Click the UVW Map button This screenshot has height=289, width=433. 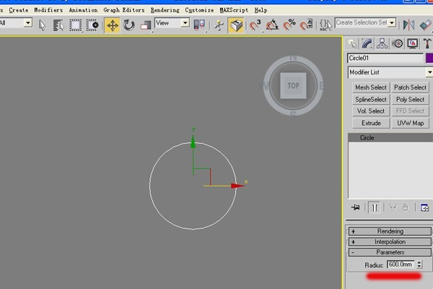coord(410,123)
